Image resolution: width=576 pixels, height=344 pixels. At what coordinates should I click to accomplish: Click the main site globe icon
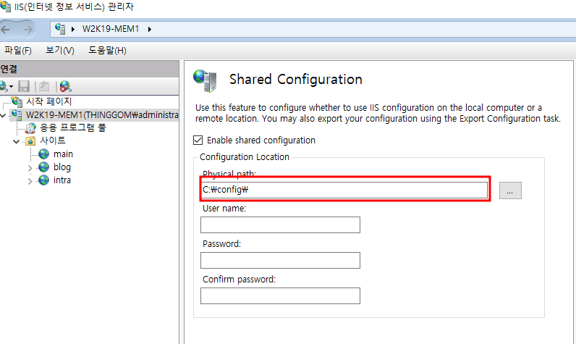coord(43,154)
